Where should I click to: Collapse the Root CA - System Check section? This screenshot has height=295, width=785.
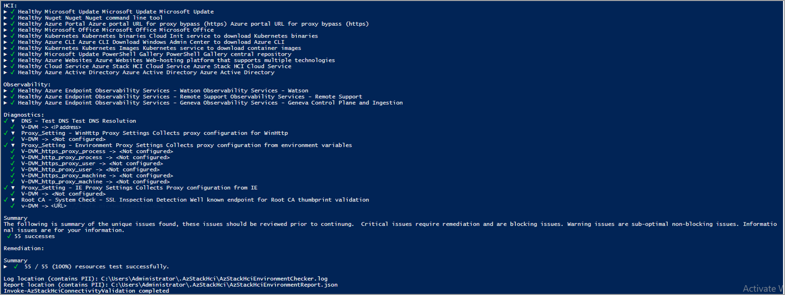point(13,200)
